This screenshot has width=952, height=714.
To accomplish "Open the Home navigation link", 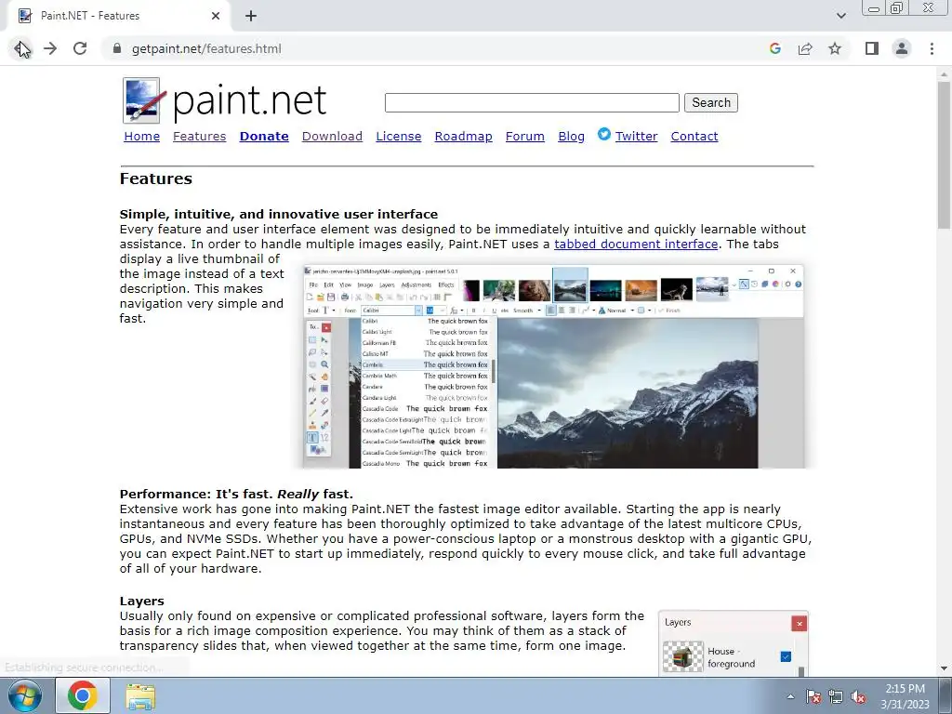I will coord(142,136).
